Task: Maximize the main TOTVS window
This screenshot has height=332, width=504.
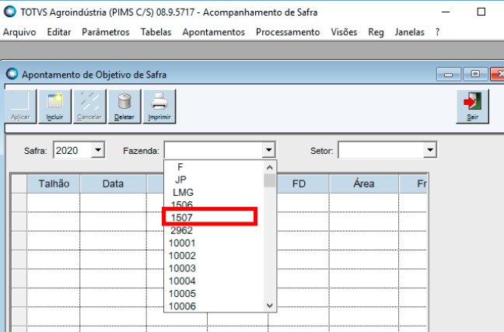Action: [481, 12]
